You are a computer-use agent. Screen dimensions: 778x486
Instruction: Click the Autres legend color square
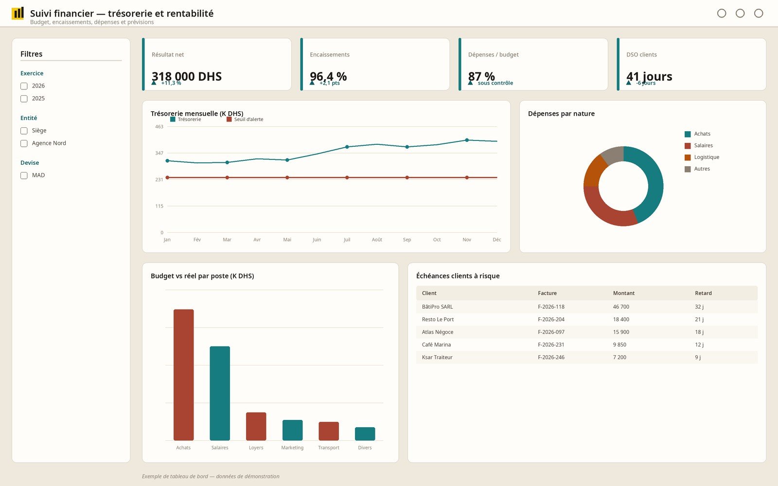click(x=688, y=169)
